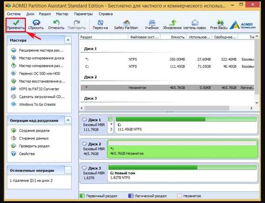Launch Мастер копирования диска wizard

[x=38, y=58]
